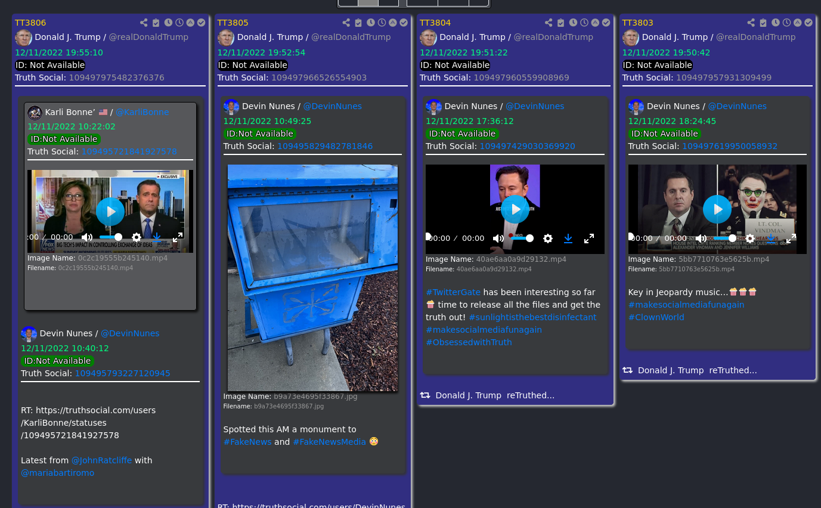The width and height of the screenshot is (821, 508).
Task: Click the check-circle icon on TT3804
Action: pyautogui.click(x=606, y=23)
